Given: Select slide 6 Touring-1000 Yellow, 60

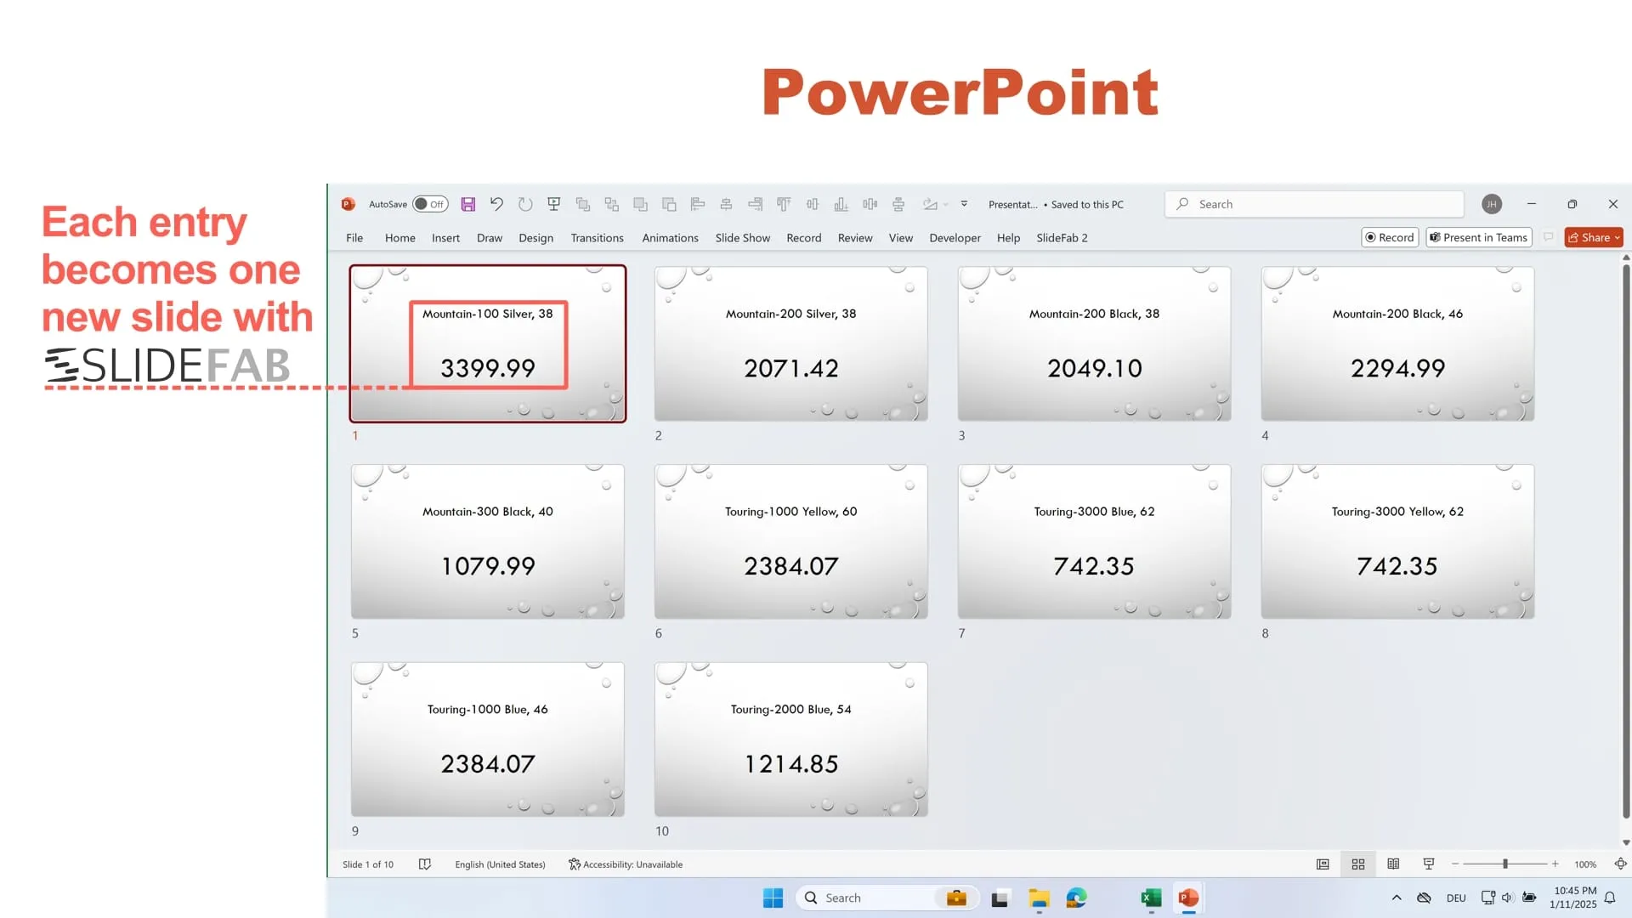Looking at the screenshot, I should (790, 541).
